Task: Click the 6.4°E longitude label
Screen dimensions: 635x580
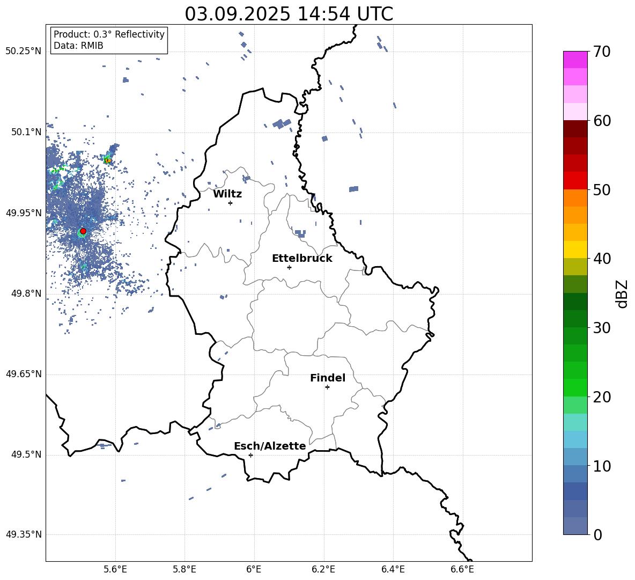Action: (393, 570)
